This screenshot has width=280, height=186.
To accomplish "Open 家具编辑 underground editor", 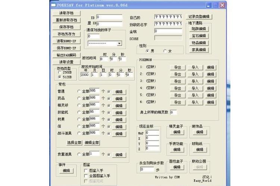I will tap(199, 50).
